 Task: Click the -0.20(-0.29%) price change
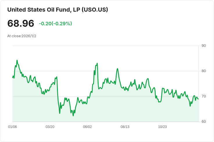[55, 24]
